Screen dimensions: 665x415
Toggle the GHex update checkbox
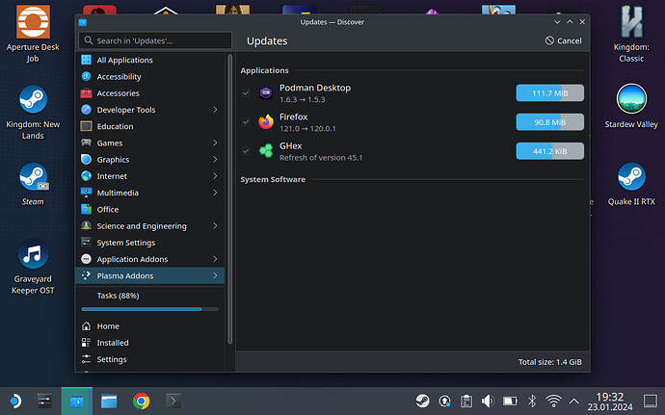246,151
